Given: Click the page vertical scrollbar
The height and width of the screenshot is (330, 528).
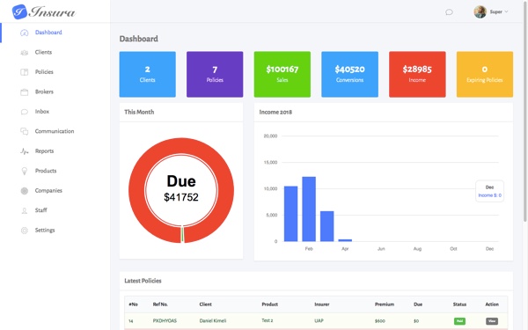Looking at the screenshot, I should [x=525, y=111].
